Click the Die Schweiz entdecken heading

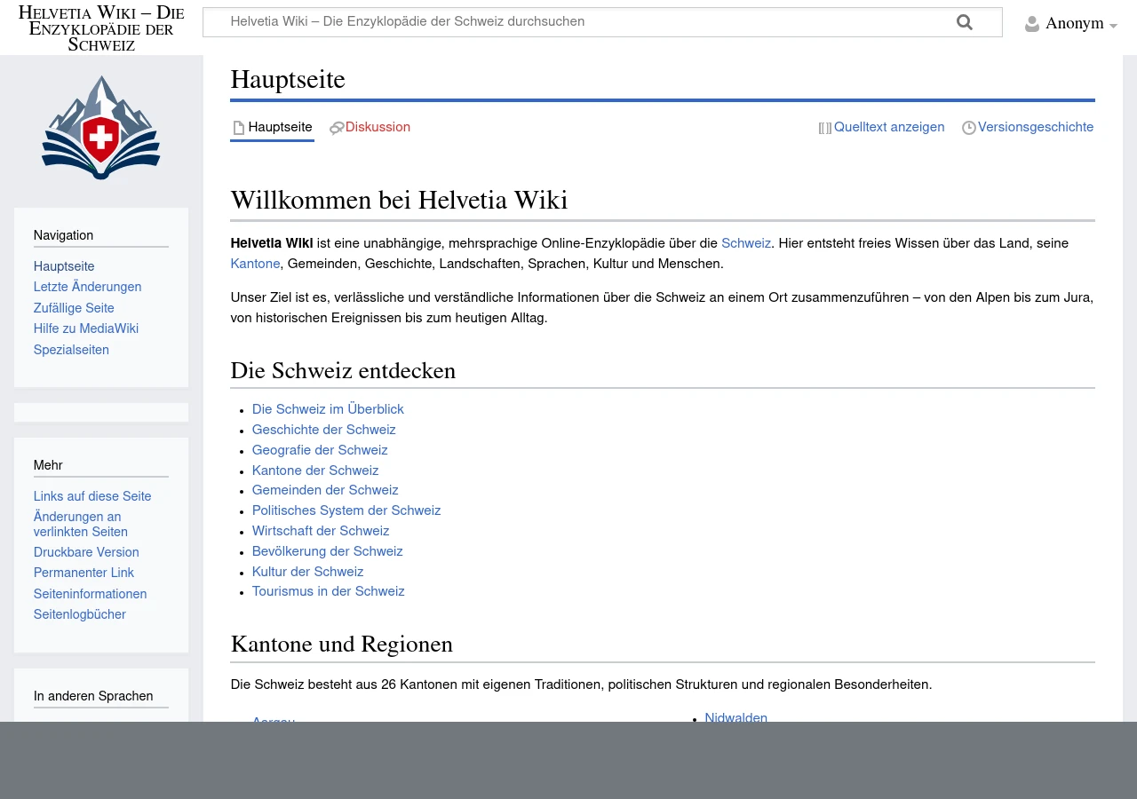(343, 371)
